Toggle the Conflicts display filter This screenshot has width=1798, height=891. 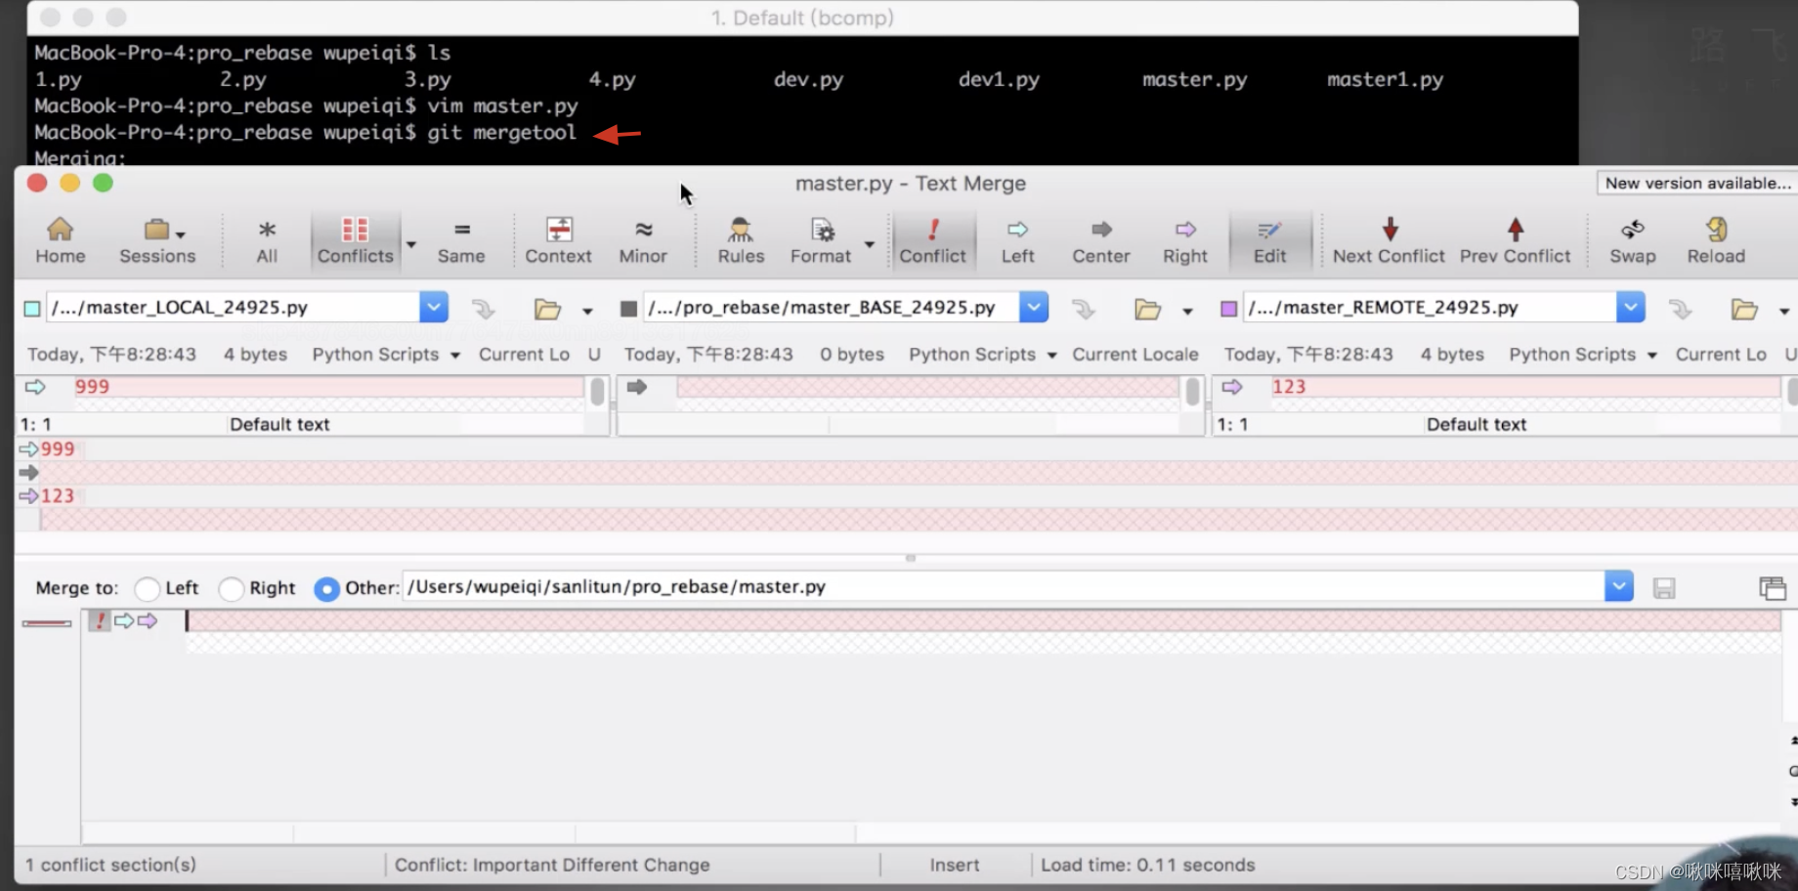355,240
